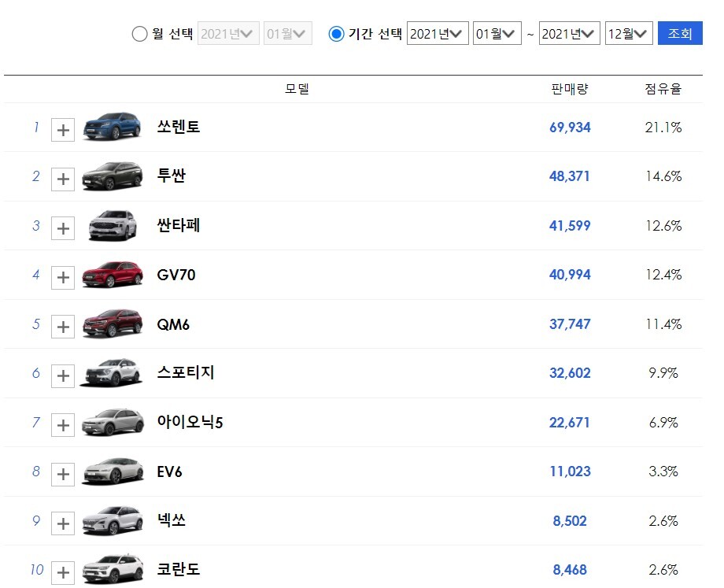
Task: Select the 월 선택 radio button
Action: point(139,34)
